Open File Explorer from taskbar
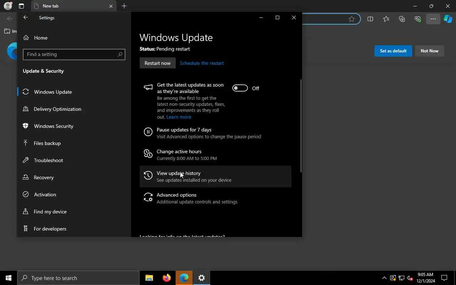The image size is (456, 285). 149,278
